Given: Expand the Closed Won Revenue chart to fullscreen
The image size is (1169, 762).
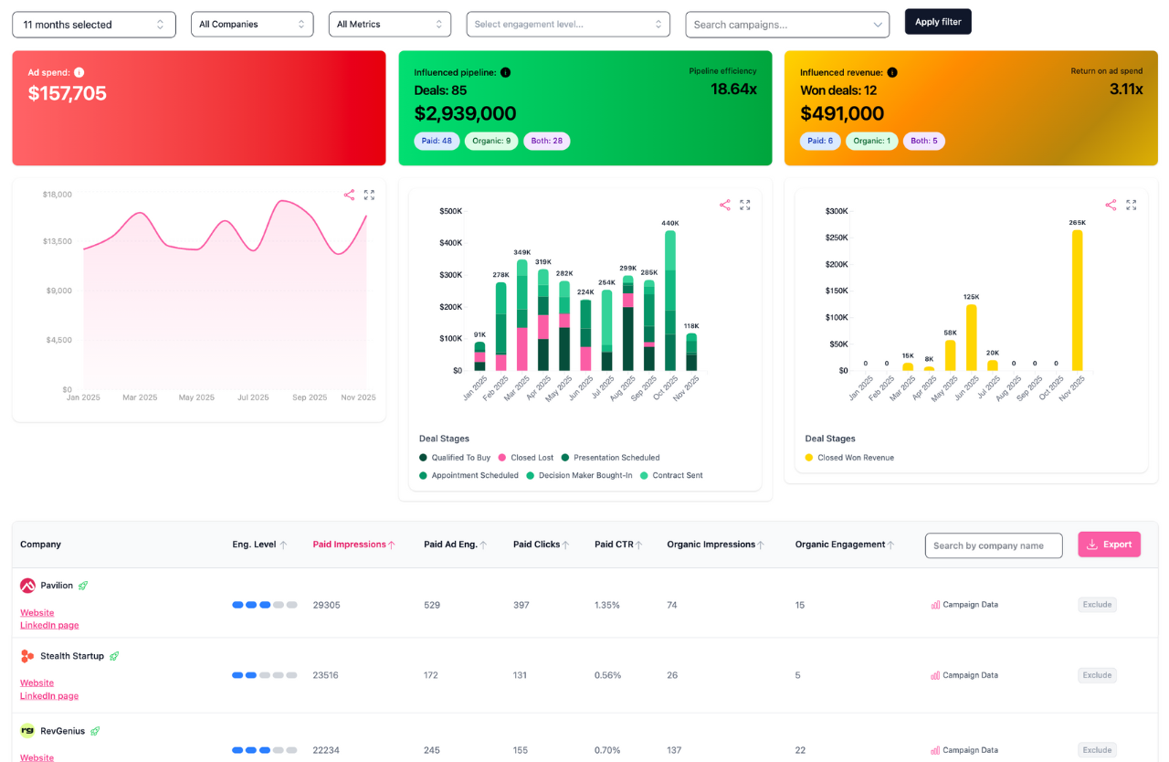Looking at the screenshot, I should coord(1132,205).
